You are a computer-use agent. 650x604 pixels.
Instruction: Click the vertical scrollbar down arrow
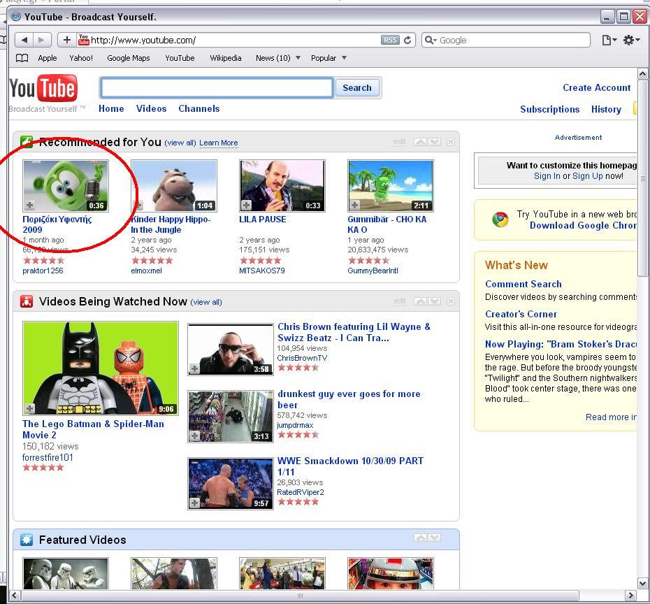(x=643, y=584)
